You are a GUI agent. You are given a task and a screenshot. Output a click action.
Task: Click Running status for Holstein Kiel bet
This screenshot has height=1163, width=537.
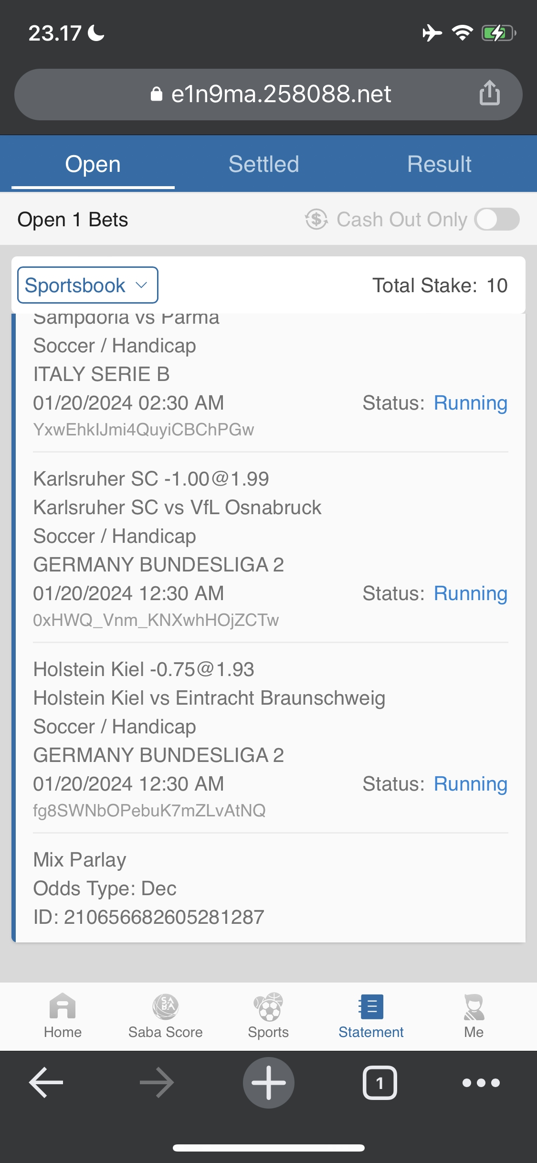pyautogui.click(x=470, y=784)
